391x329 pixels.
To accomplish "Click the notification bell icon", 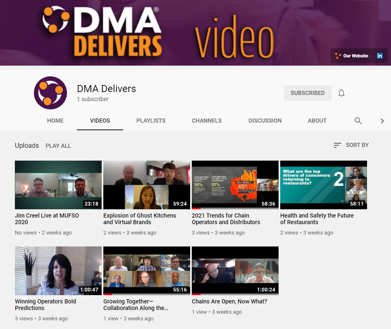I will click(341, 93).
